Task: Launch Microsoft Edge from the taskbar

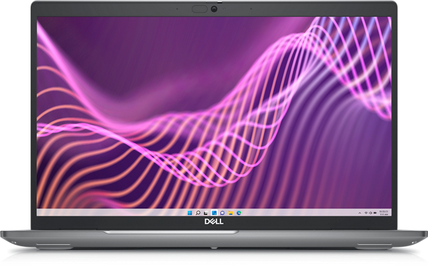Action: [239, 213]
